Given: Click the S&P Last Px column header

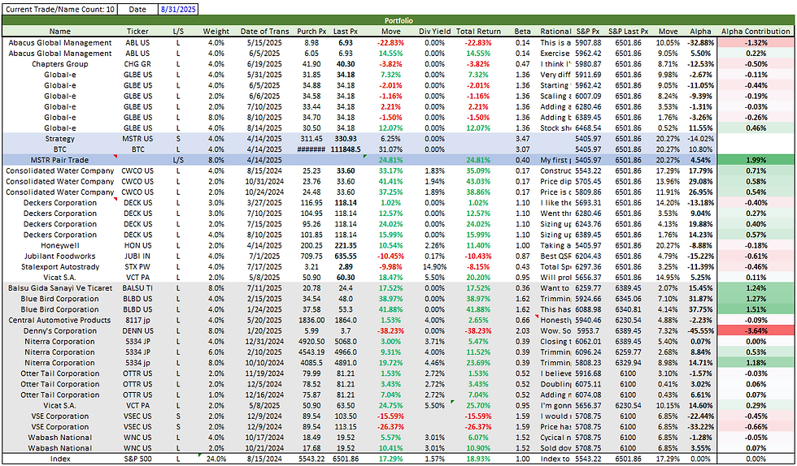Looking at the screenshot, I should (x=628, y=32).
